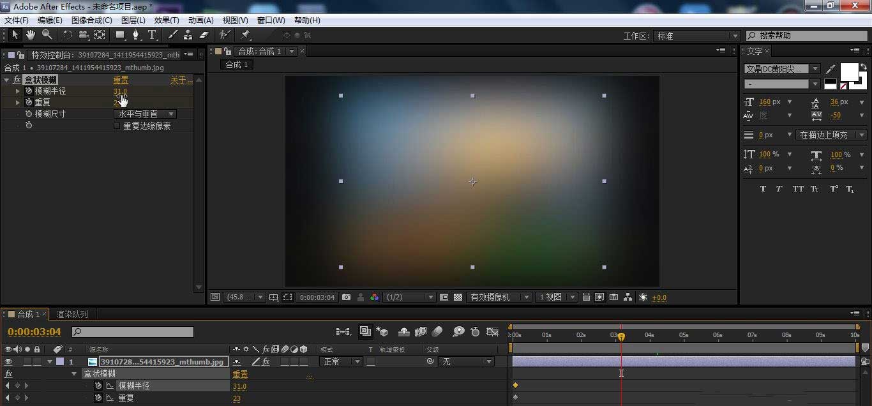Select the Horizontal Type tool
The width and height of the screenshot is (872, 406).
(152, 35)
